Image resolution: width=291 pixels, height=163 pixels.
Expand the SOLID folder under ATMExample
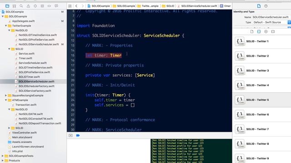(x=9, y=128)
